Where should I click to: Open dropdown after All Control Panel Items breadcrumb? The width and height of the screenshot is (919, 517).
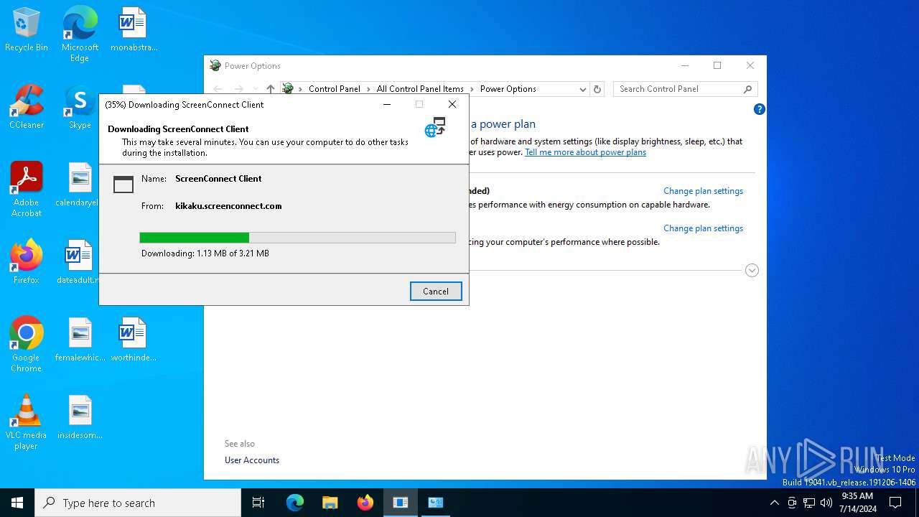pos(472,89)
